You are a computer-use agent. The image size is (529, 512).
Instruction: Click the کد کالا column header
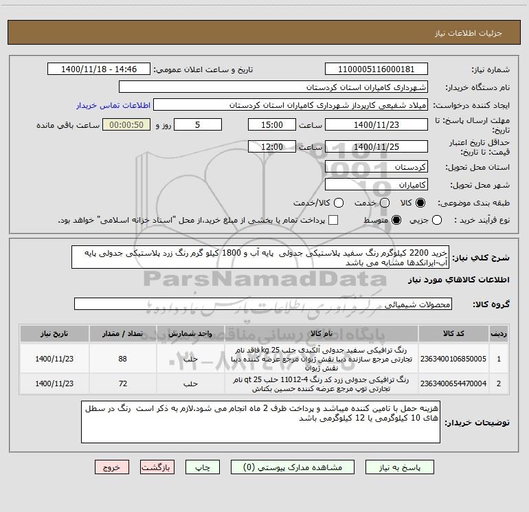click(453, 333)
